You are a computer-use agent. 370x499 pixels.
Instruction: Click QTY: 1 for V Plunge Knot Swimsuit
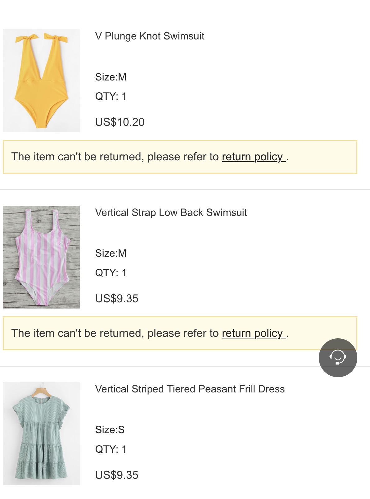click(x=111, y=96)
